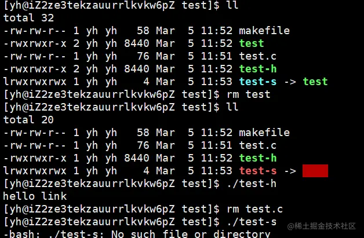The image size is (364, 238).
Task: Click 'test.c' in the second listing
Action: (258, 145)
